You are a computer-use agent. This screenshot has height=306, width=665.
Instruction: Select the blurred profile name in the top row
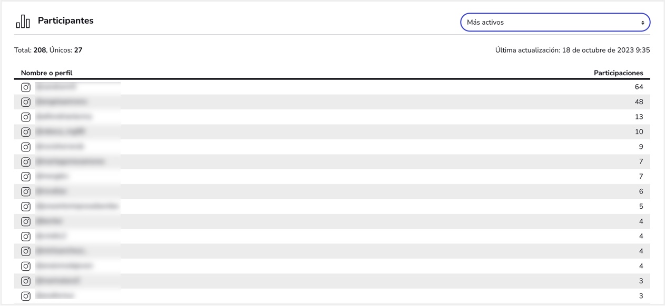click(56, 87)
